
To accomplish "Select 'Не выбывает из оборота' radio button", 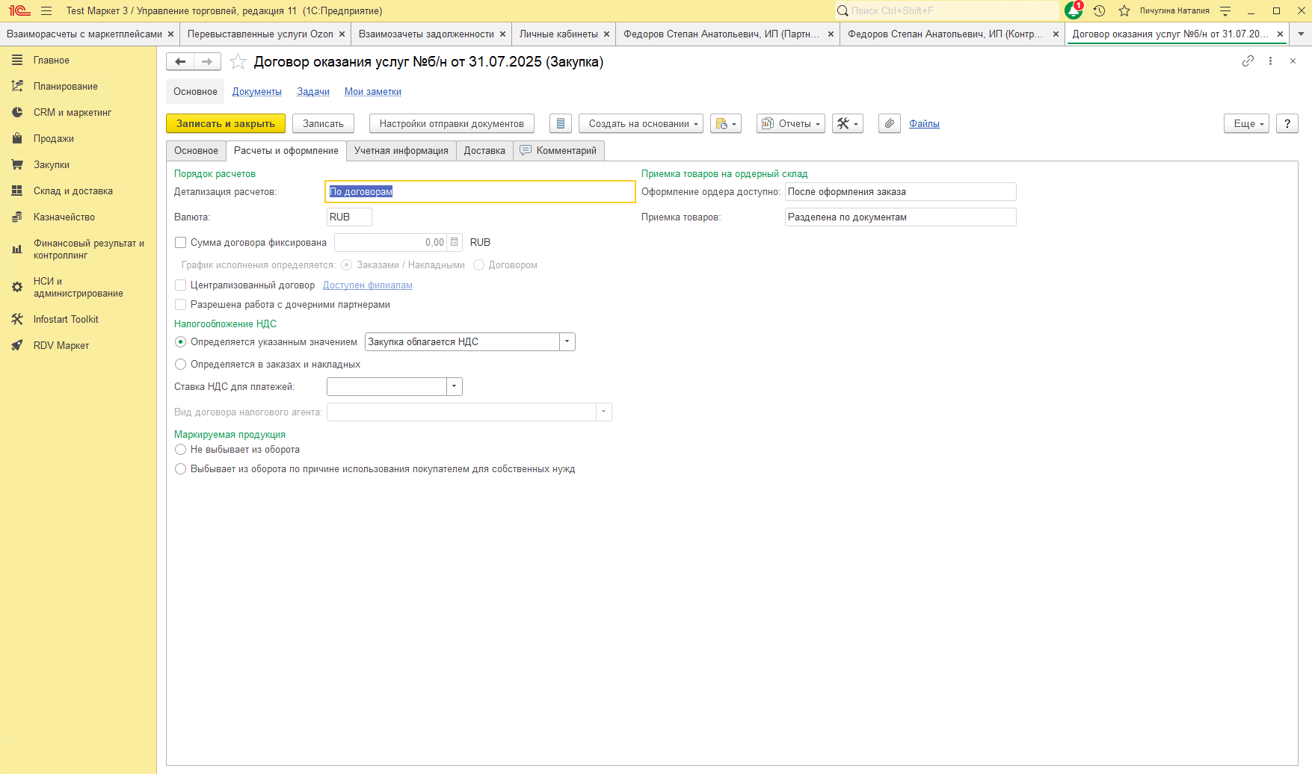I will tap(180, 450).
